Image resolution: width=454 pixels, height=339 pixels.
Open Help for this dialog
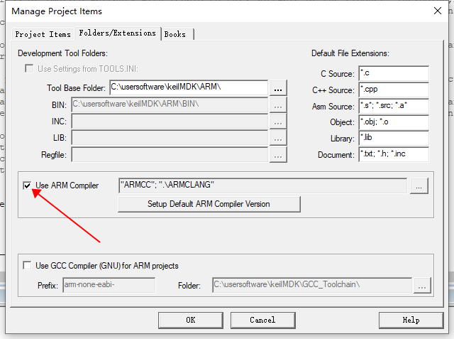[x=411, y=320]
